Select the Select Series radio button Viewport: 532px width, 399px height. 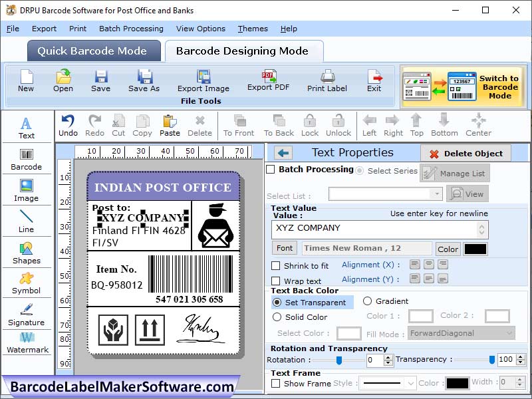pos(359,171)
